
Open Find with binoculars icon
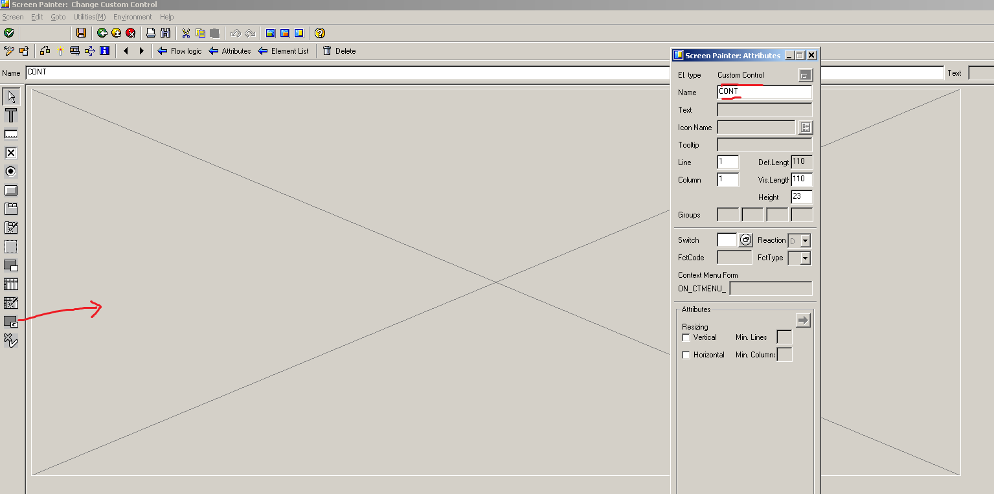[165, 33]
